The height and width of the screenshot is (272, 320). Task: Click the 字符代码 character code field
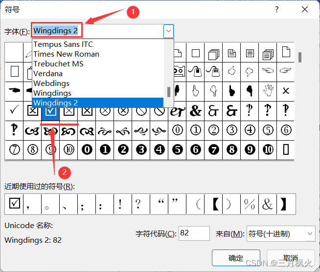coord(194,233)
